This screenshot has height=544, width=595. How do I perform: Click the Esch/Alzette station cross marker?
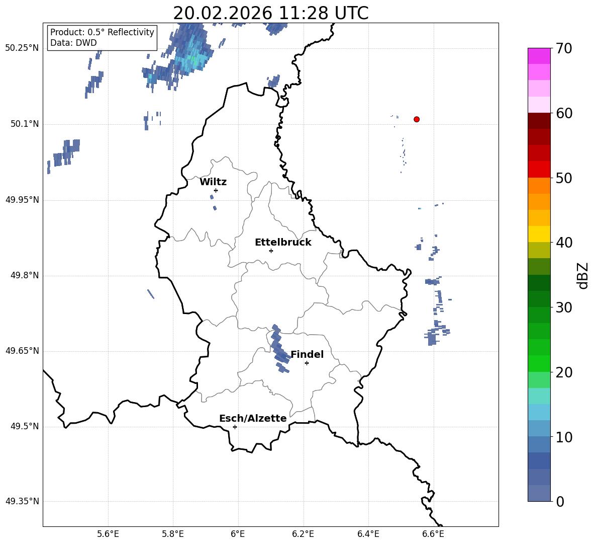point(235,427)
